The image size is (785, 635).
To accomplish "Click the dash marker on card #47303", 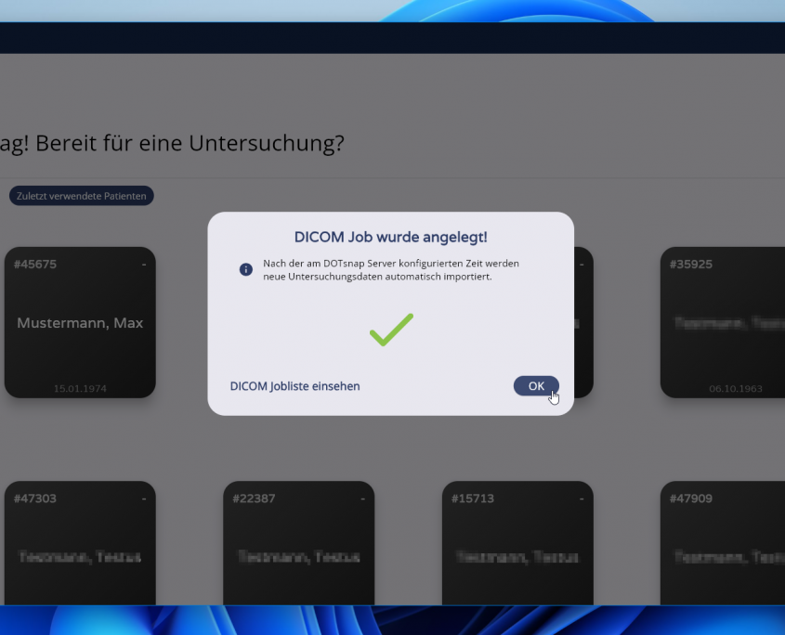I will tap(144, 499).
